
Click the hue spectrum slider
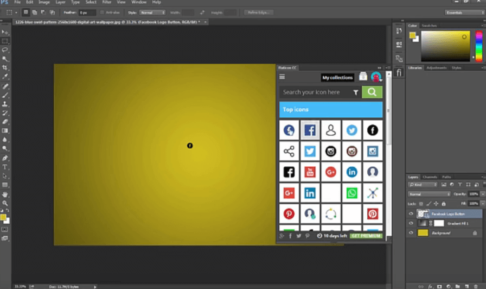click(x=479, y=46)
